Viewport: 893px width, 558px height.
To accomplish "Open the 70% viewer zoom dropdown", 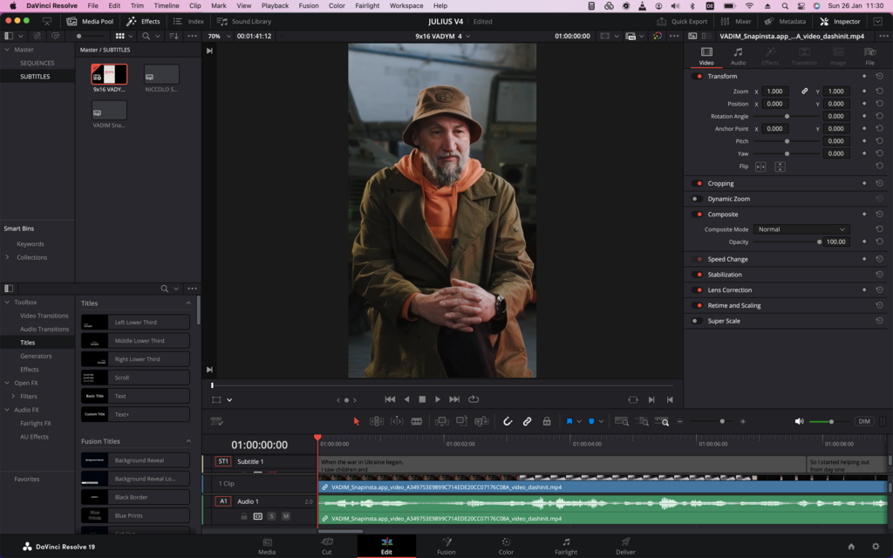I will (x=219, y=36).
